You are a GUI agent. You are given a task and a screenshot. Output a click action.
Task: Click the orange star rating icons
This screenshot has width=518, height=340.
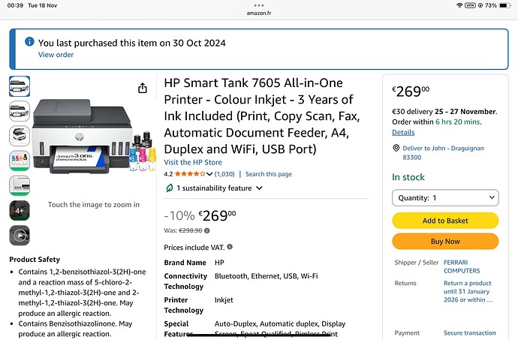coord(191,174)
